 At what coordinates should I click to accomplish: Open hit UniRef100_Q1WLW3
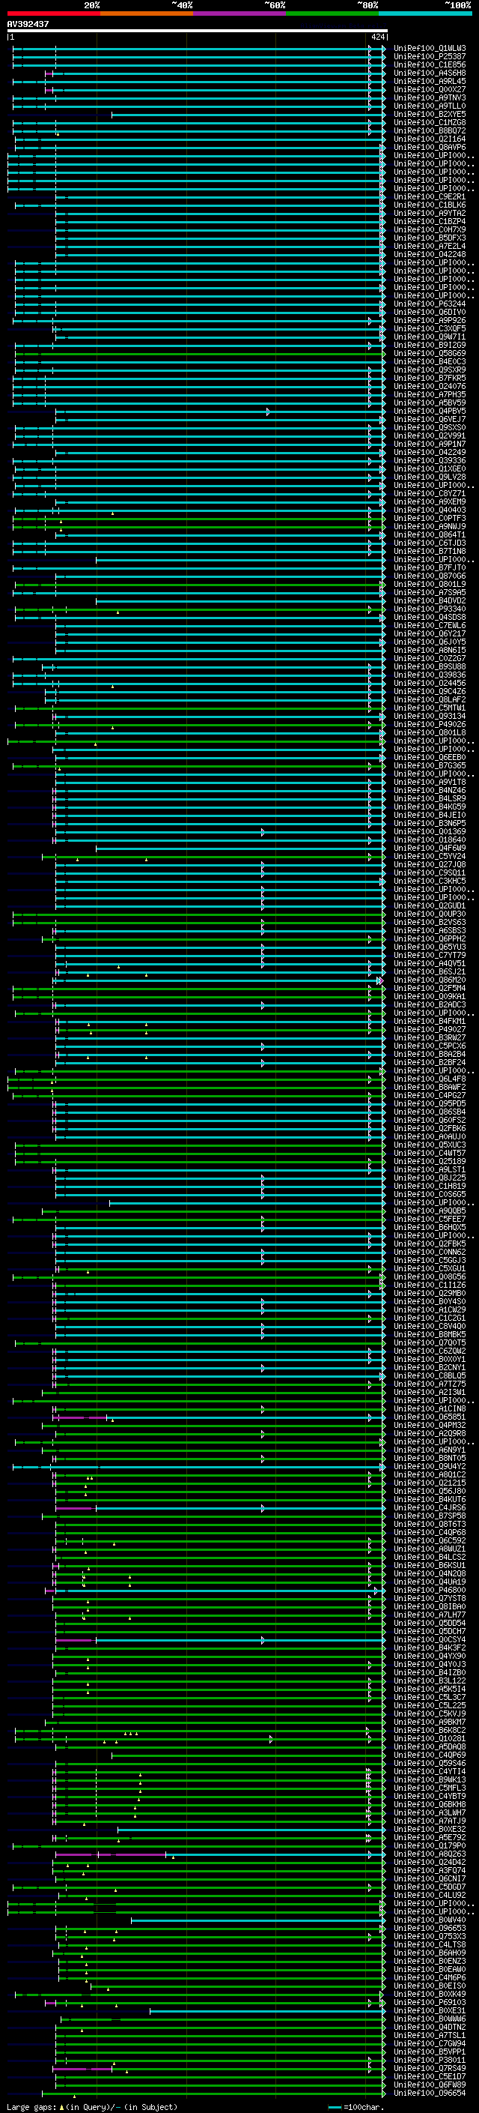pyautogui.click(x=429, y=49)
